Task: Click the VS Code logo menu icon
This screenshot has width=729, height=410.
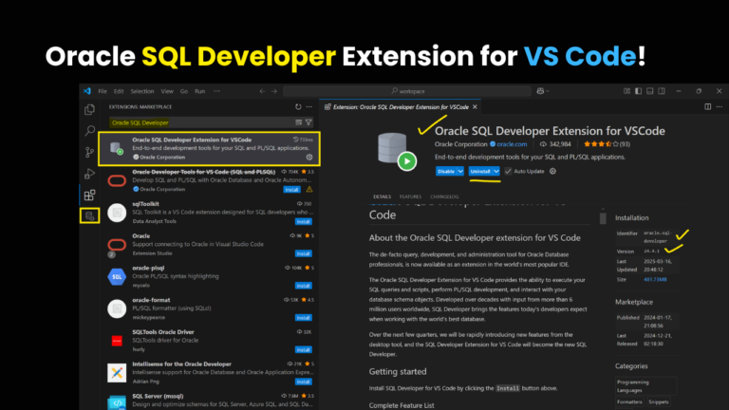Action: click(x=87, y=91)
